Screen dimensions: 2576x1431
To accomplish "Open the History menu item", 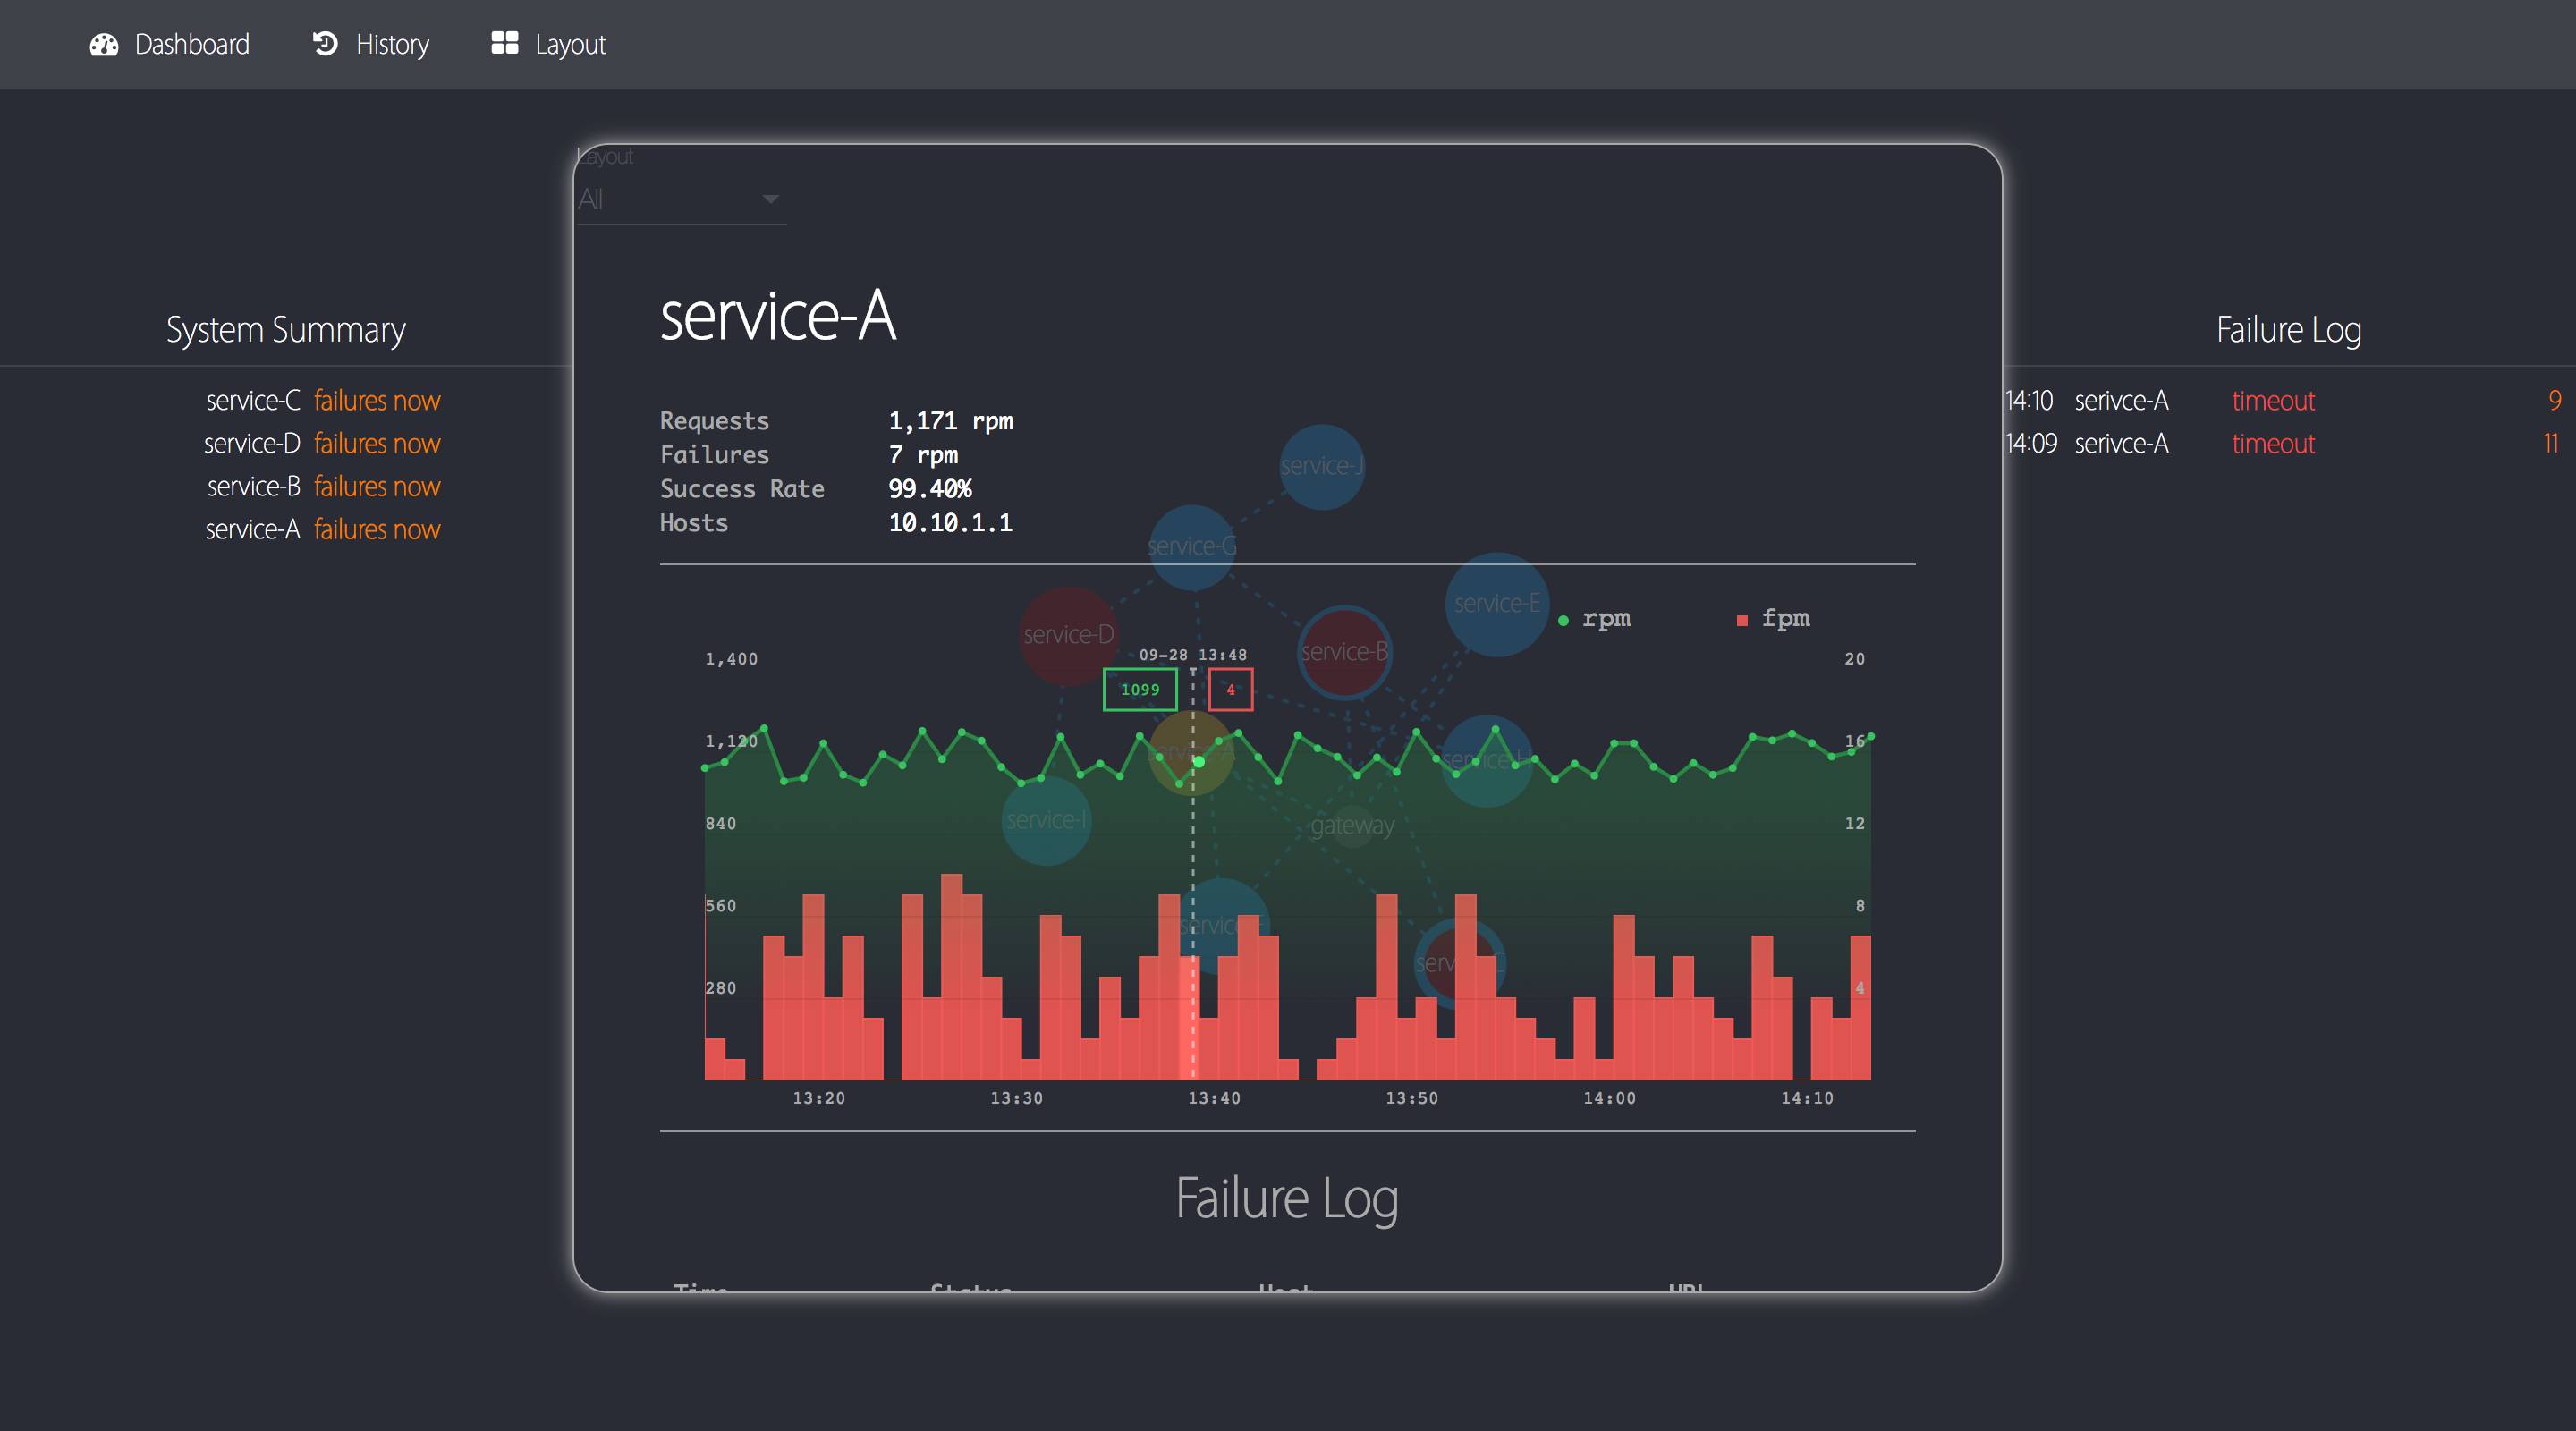I will click(x=392, y=45).
